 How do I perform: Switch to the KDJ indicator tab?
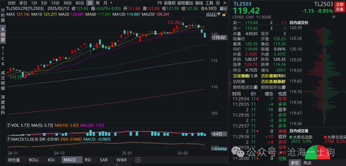[x=51, y=160]
